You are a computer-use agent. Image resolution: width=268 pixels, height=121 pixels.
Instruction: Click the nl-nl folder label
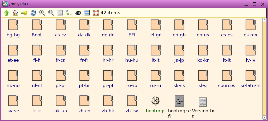37,86
